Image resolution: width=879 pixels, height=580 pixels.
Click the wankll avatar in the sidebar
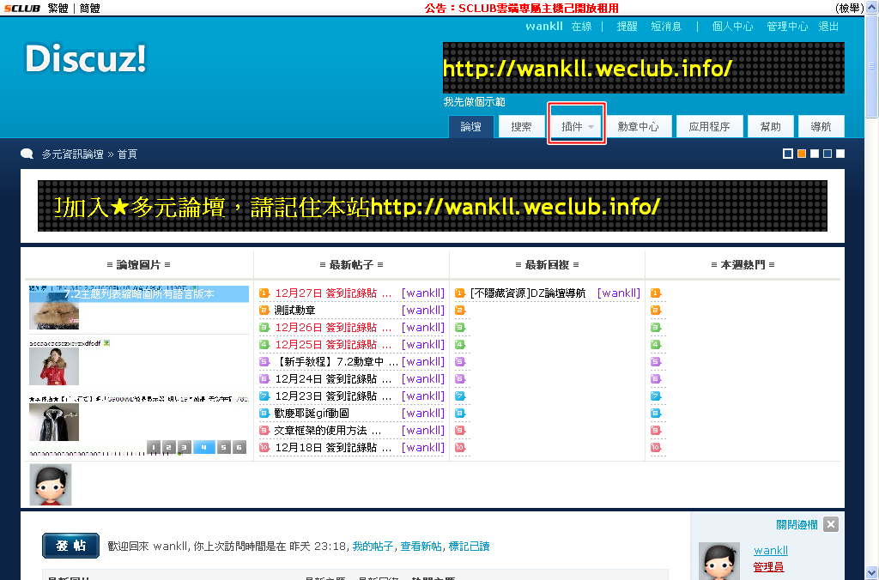(x=719, y=561)
